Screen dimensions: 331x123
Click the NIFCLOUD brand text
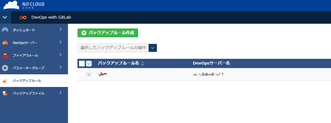(33, 4)
